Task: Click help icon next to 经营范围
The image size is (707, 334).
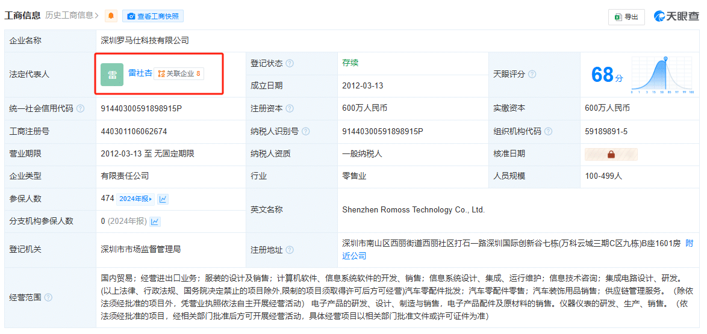Action: click(48, 297)
